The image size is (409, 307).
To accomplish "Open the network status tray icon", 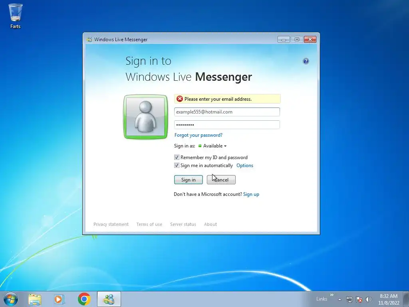I will point(349,299).
